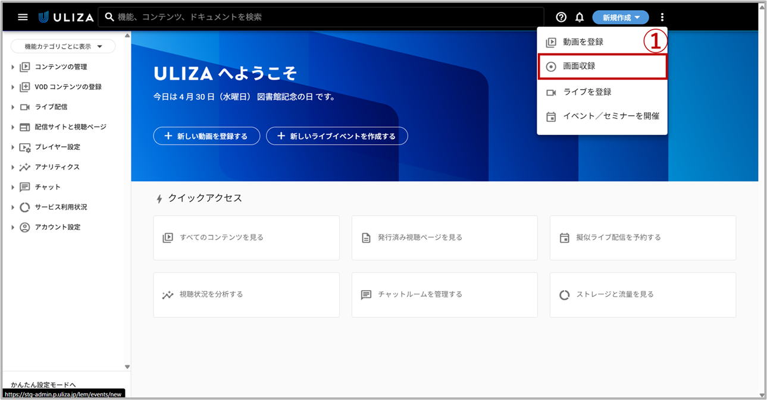Screen dimensions: 767x400
Task: Open ストレージと流量を見る quick access card
Action: point(643,295)
